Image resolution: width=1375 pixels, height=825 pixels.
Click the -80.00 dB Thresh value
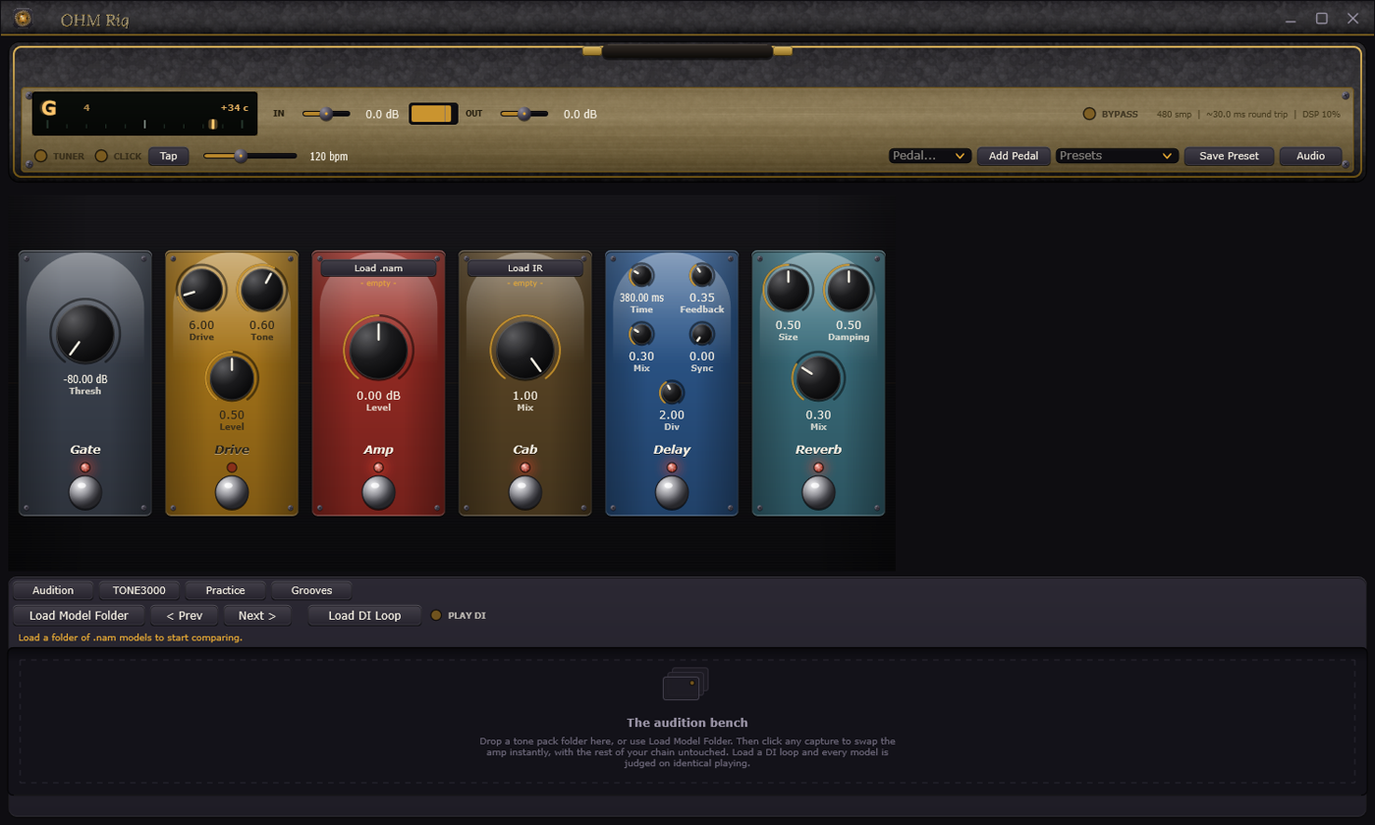pos(85,379)
